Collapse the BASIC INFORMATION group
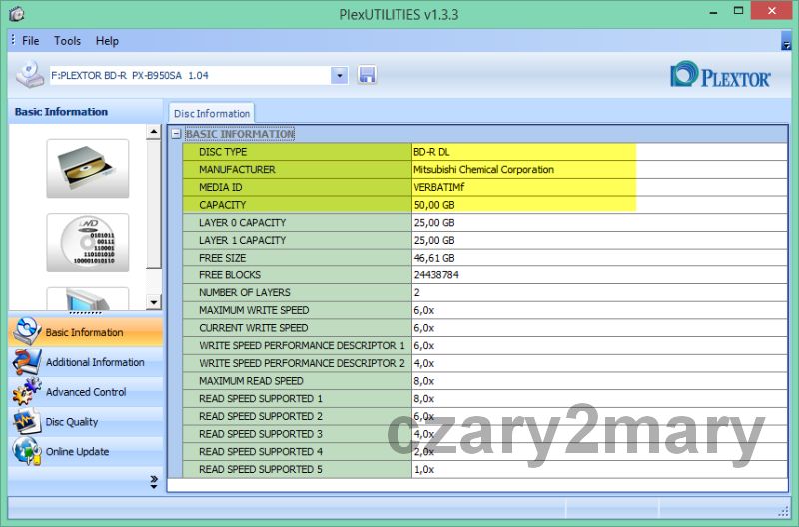 (x=176, y=134)
